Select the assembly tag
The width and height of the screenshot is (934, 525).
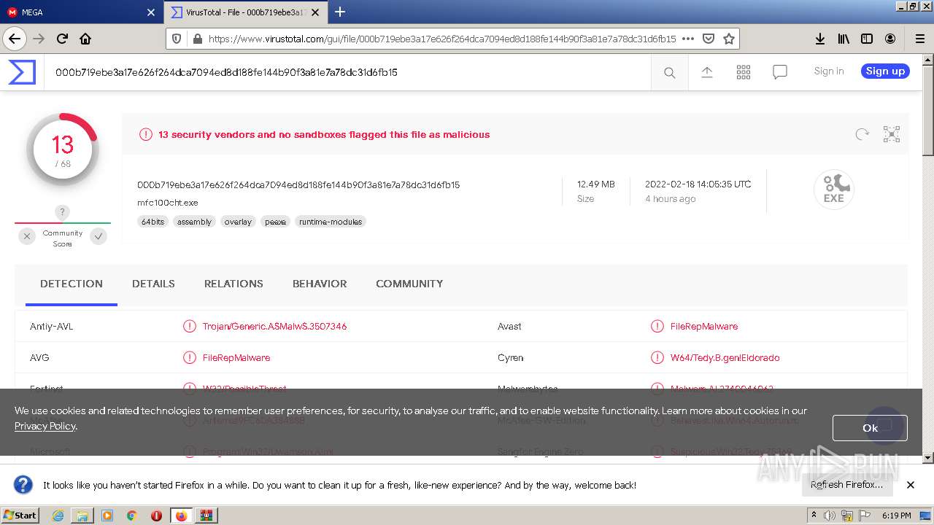(x=194, y=222)
